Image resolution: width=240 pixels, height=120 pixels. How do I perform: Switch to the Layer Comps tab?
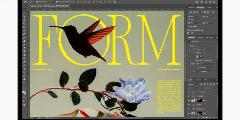point(209,37)
